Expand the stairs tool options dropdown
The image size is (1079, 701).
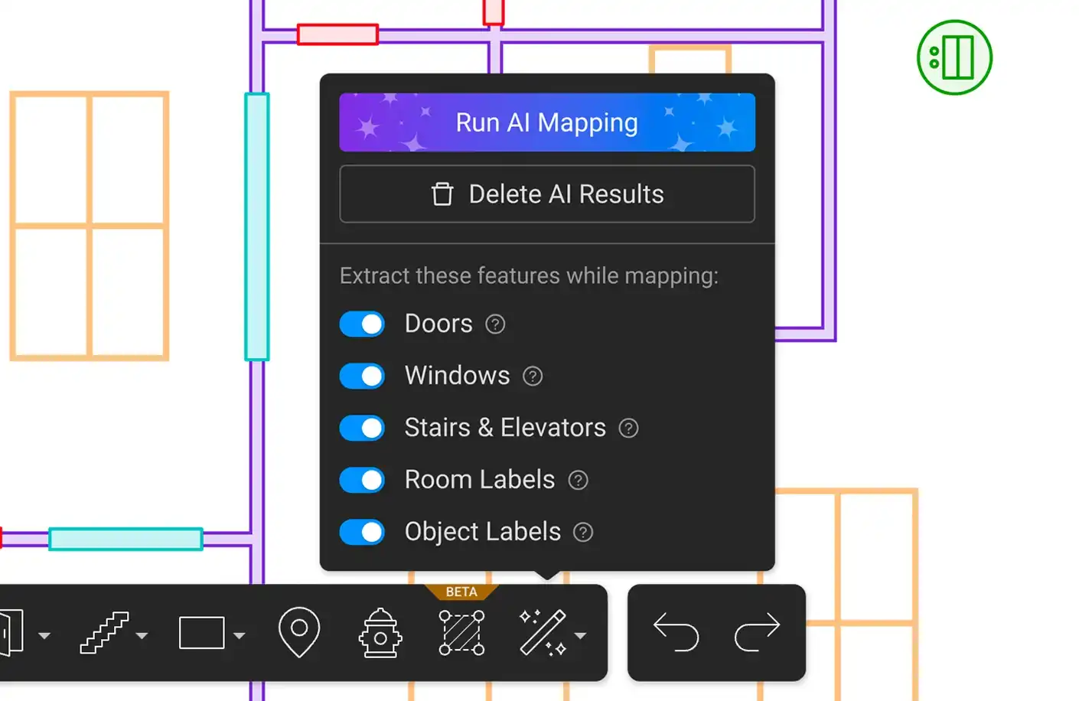tap(142, 636)
